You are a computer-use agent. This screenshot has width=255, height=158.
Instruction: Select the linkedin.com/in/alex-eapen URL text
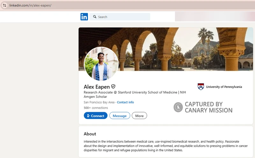point(30,5)
